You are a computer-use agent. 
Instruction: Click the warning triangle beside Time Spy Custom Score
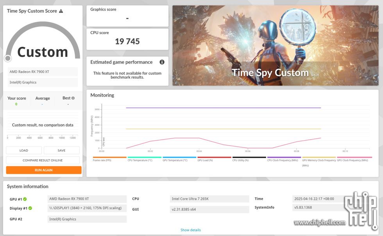61,11
